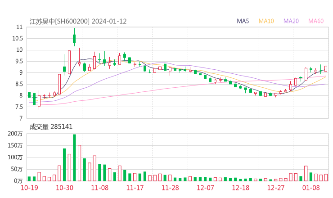The width and height of the screenshot is (333, 198).
Task: Click the chart title 江苏吴中[SH600200] 2024-01-12
Action: (78, 22)
